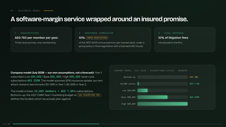Click the 10,000 members = AED 7.5M text
226x127 pixels.
[54, 91]
